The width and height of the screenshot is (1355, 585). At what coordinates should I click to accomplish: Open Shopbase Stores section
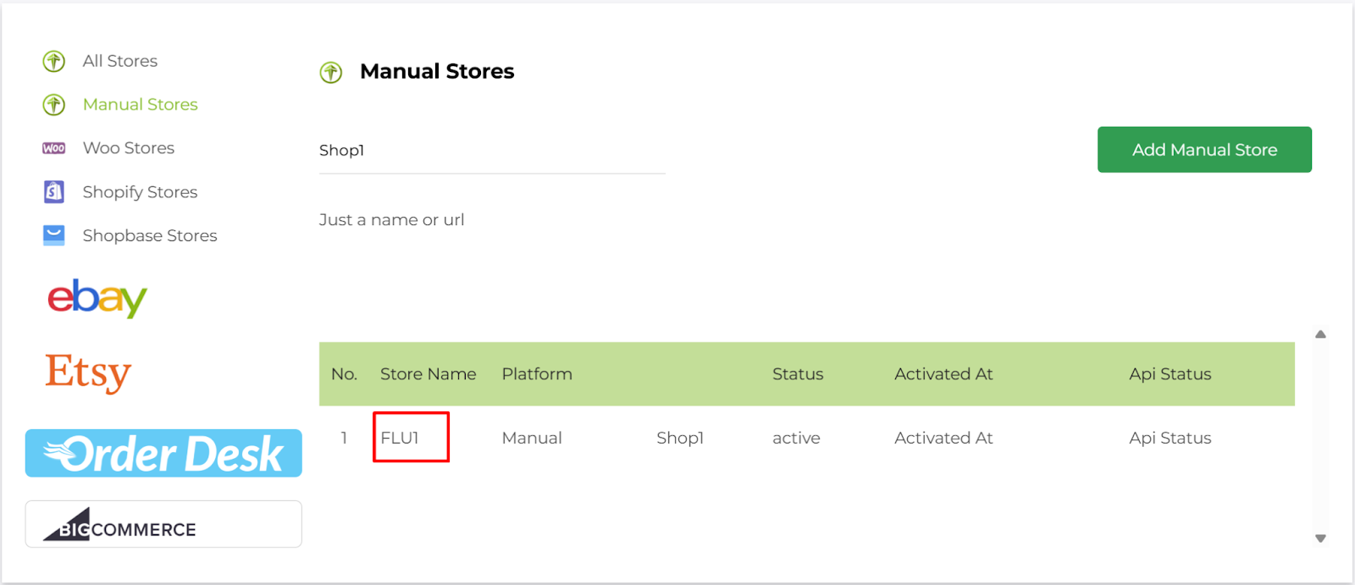(150, 235)
